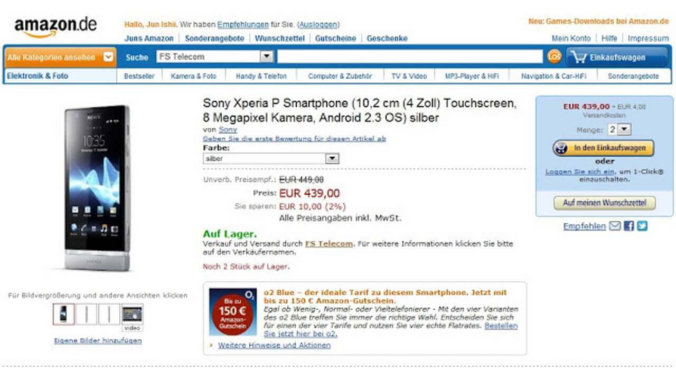This screenshot has height=380, width=676.
Task: Open the FS Telecom seller link
Action: 328,244
